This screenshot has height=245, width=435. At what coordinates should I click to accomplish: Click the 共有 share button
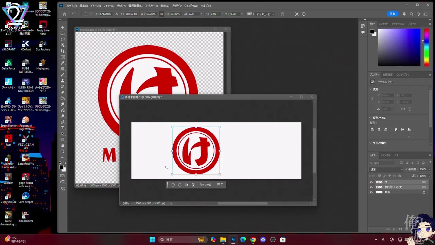[393, 14]
